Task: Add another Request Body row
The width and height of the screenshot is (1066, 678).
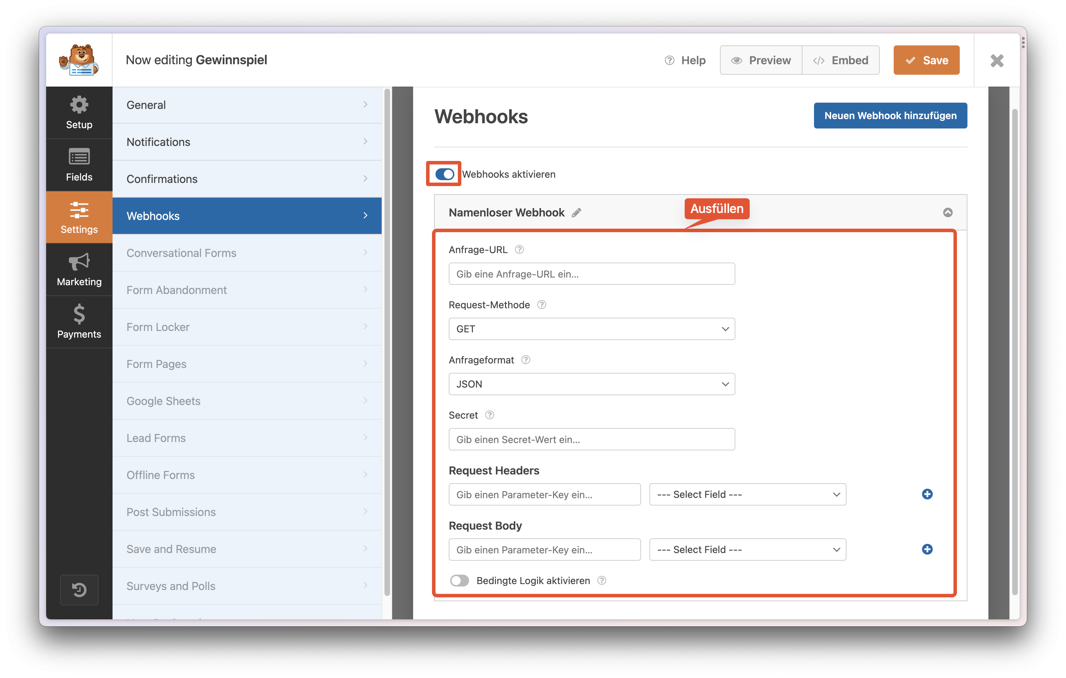Action: coord(927,549)
